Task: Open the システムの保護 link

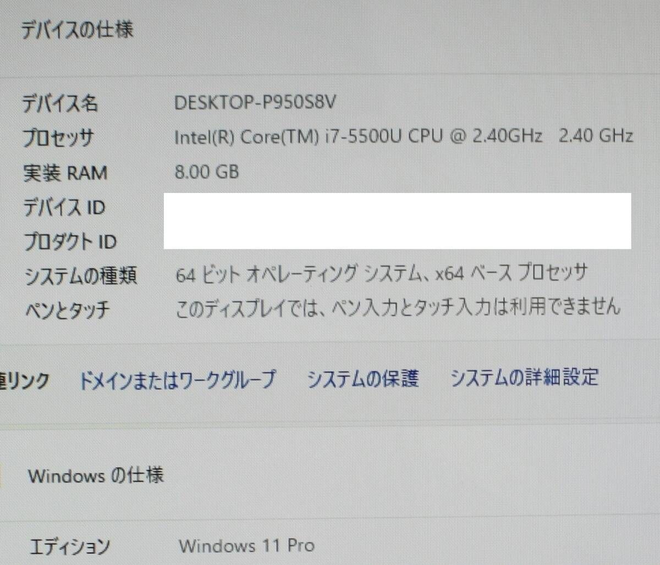Action: click(362, 378)
